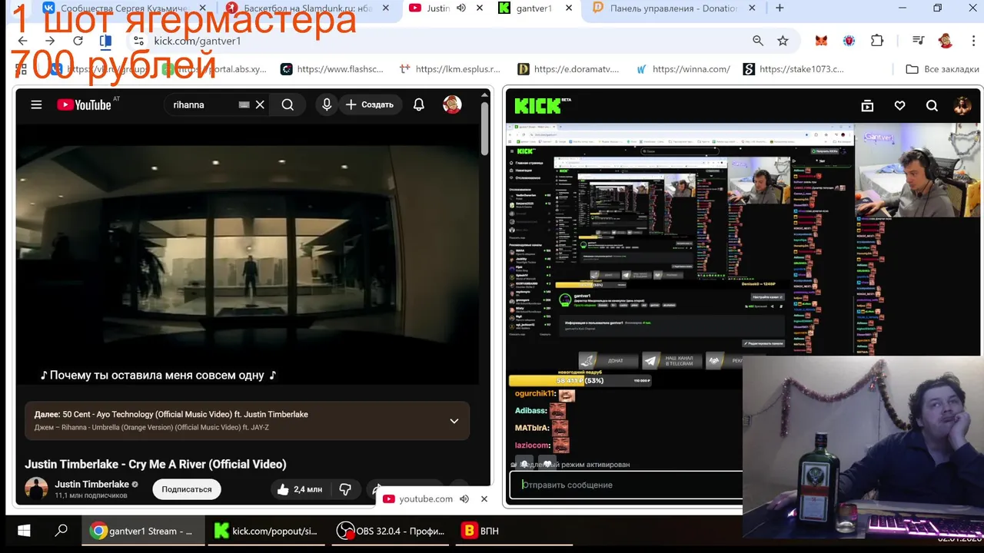Click the ДОНАТ panel button
The height and width of the screenshot is (553, 984).
[609, 360]
